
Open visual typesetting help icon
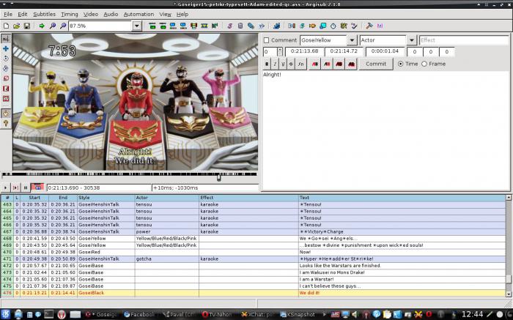[6, 124]
